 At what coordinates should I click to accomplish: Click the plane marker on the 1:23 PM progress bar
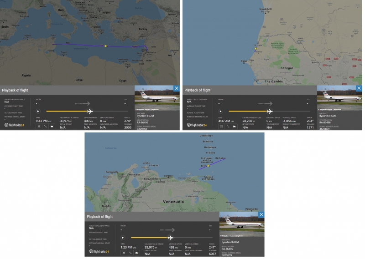(171, 238)
